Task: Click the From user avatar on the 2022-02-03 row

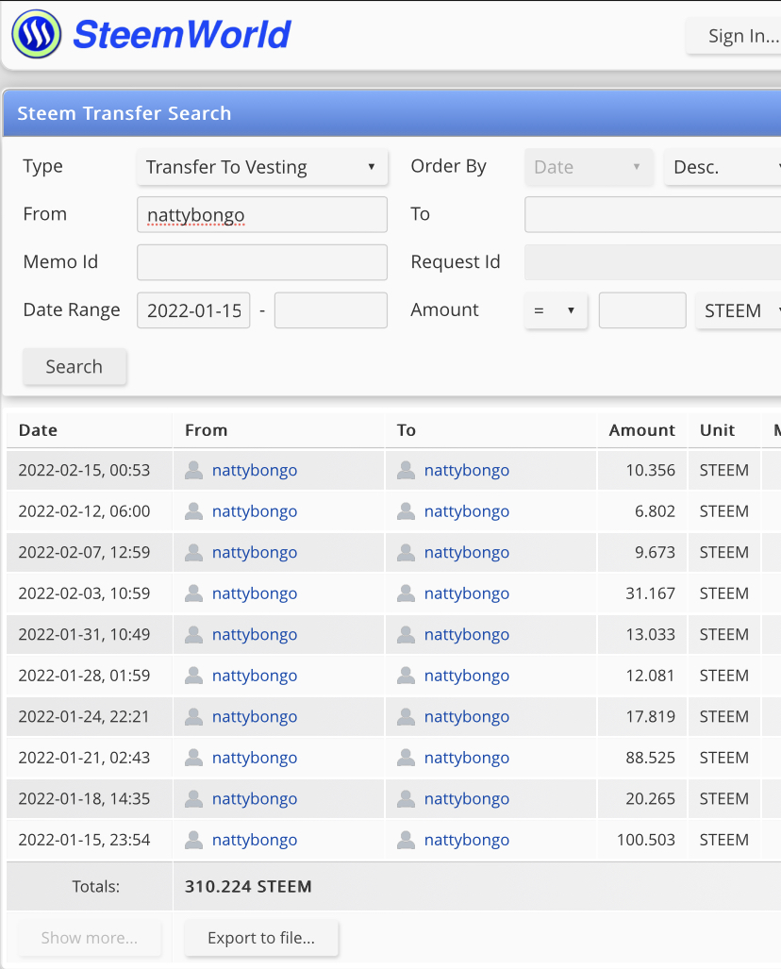Action: pos(194,593)
